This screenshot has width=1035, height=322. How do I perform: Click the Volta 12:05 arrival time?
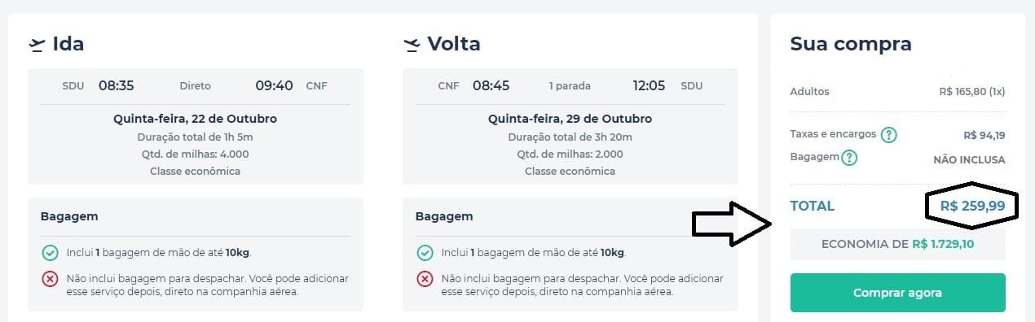click(649, 85)
